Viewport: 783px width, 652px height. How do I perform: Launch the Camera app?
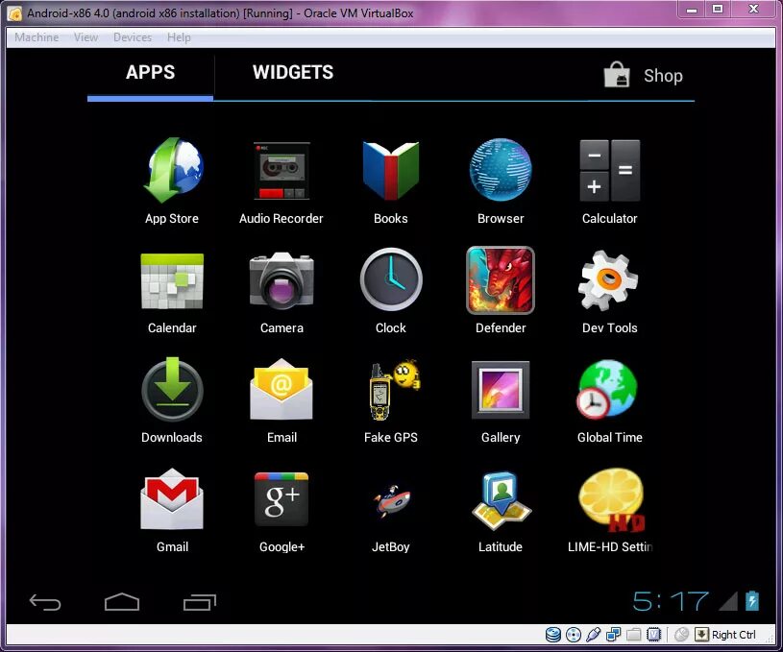click(x=281, y=280)
